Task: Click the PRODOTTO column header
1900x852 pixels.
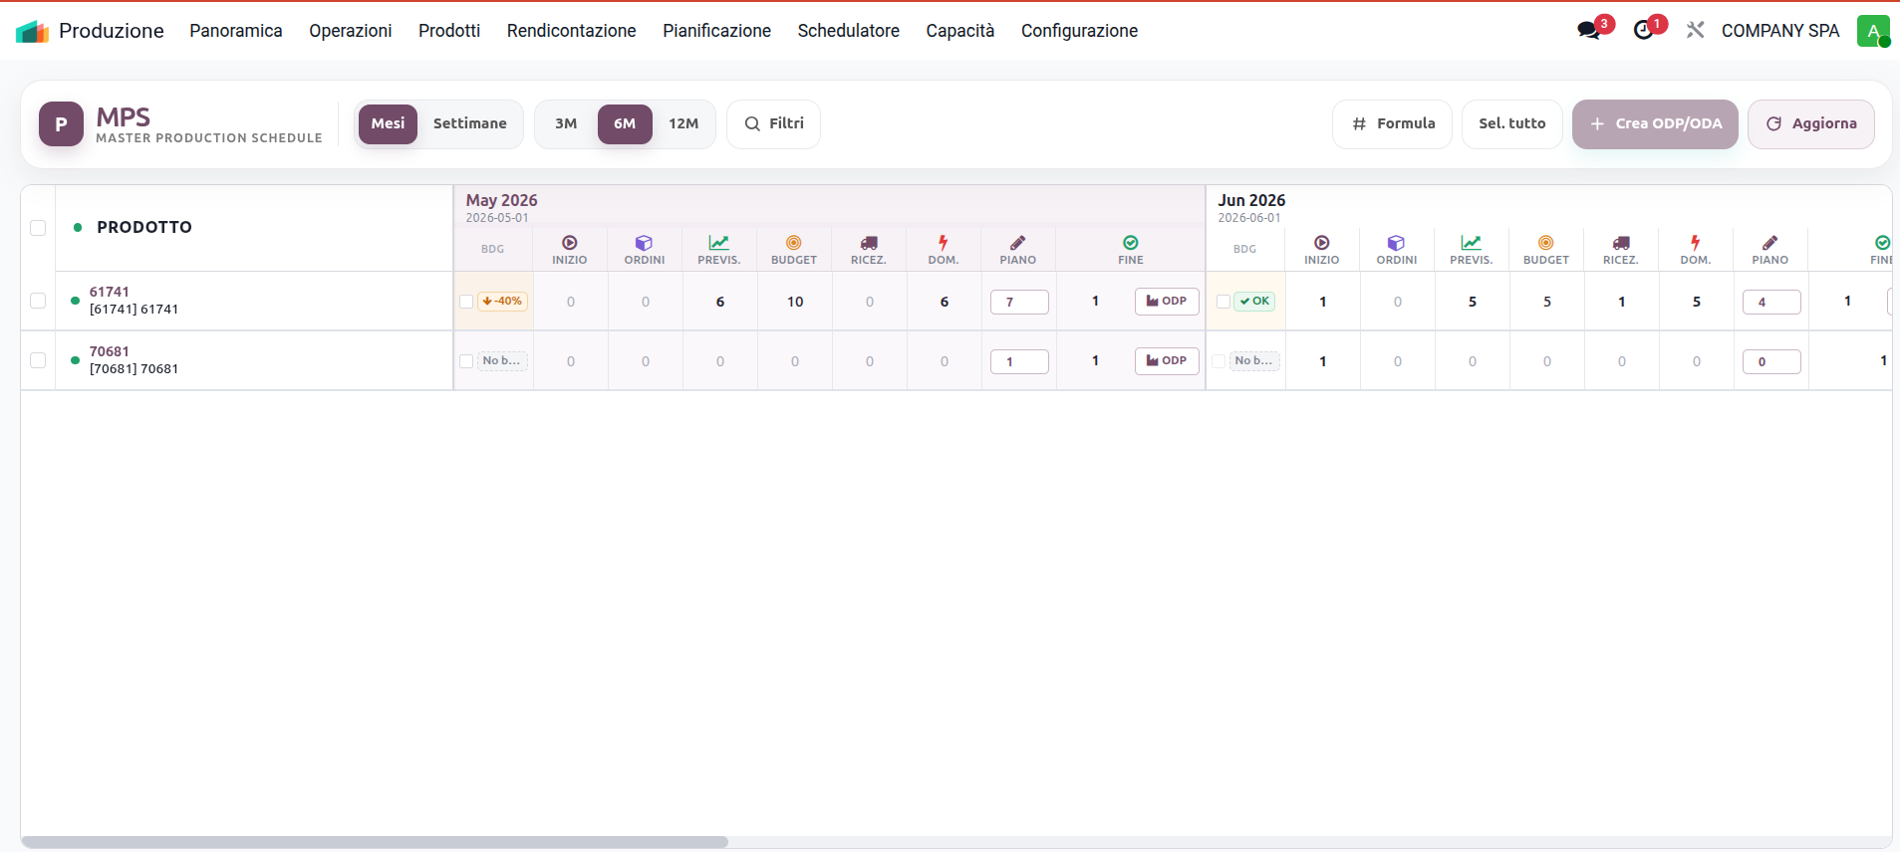Action: pyautogui.click(x=144, y=228)
